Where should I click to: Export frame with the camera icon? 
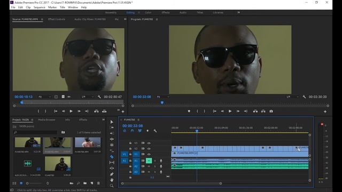(x=271, y=111)
